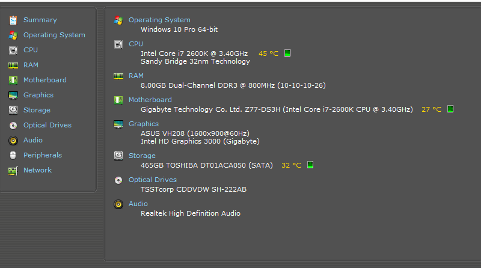Click the Motherboard icon in sidebar
Viewport: 481px width, 268px height.
(13, 80)
